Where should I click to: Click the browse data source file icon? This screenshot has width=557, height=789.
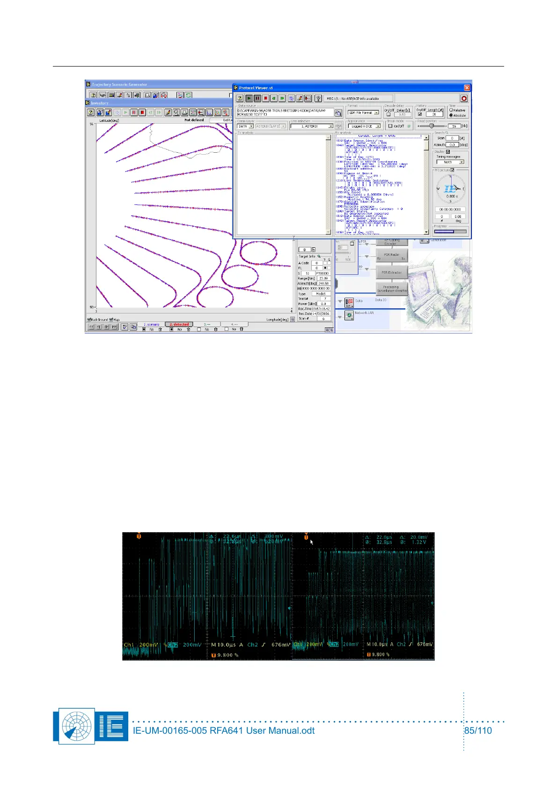point(338,113)
